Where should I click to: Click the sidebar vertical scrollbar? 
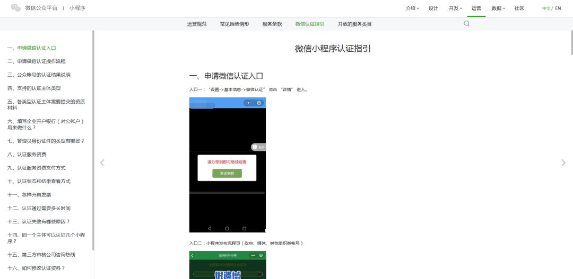coord(93,140)
